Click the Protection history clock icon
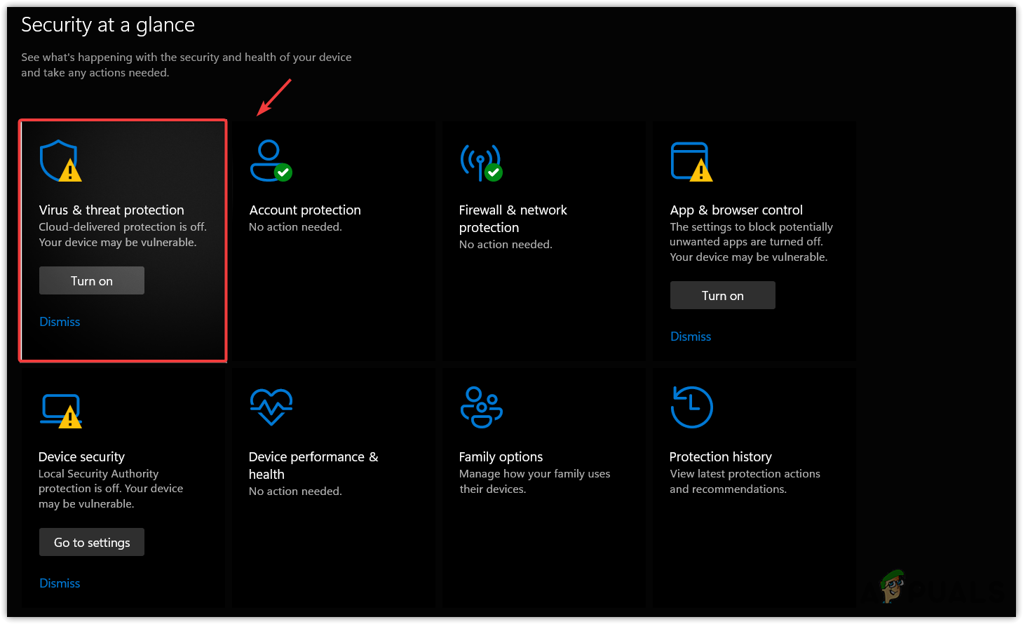Viewport: 1023px width, 624px height. pos(691,407)
